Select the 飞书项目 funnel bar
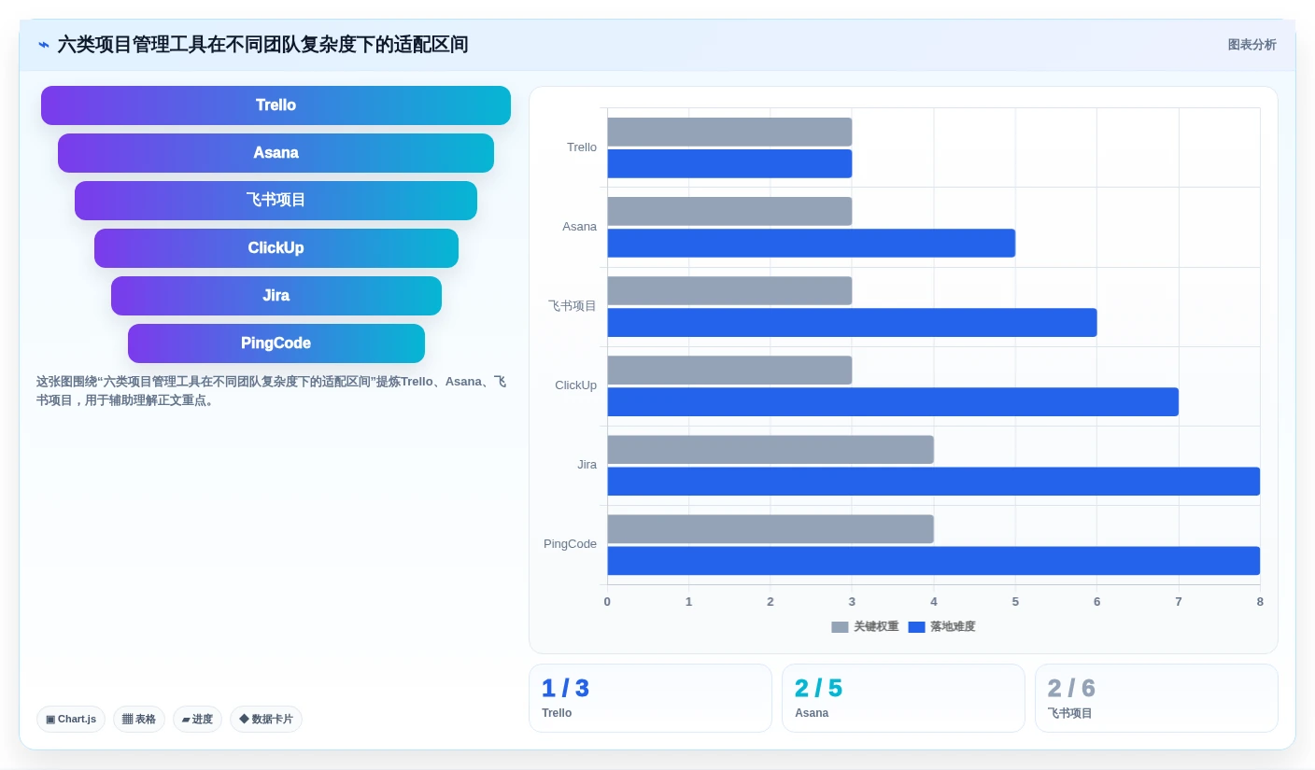This screenshot has width=1315, height=770. point(276,201)
